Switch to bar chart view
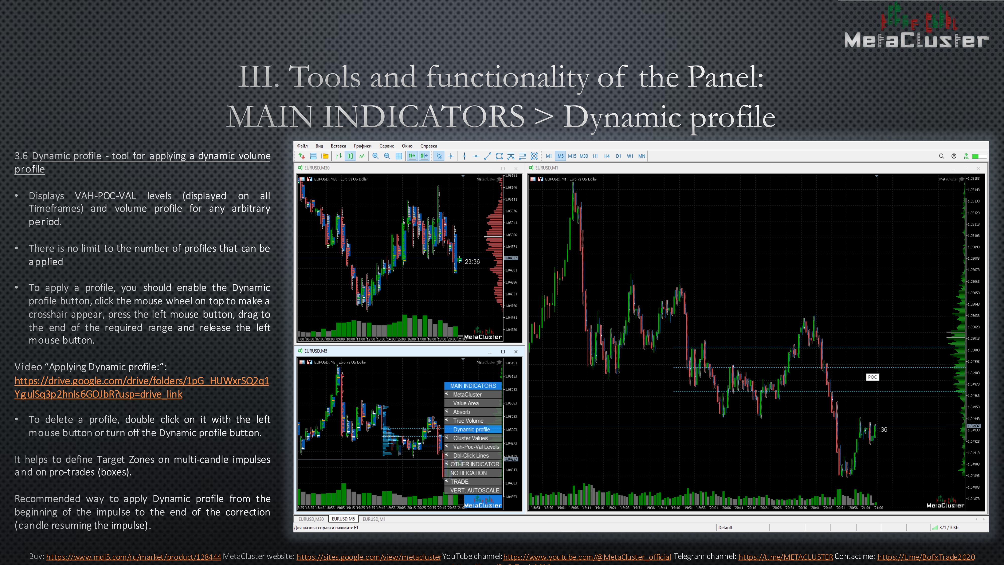 click(x=339, y=156)
